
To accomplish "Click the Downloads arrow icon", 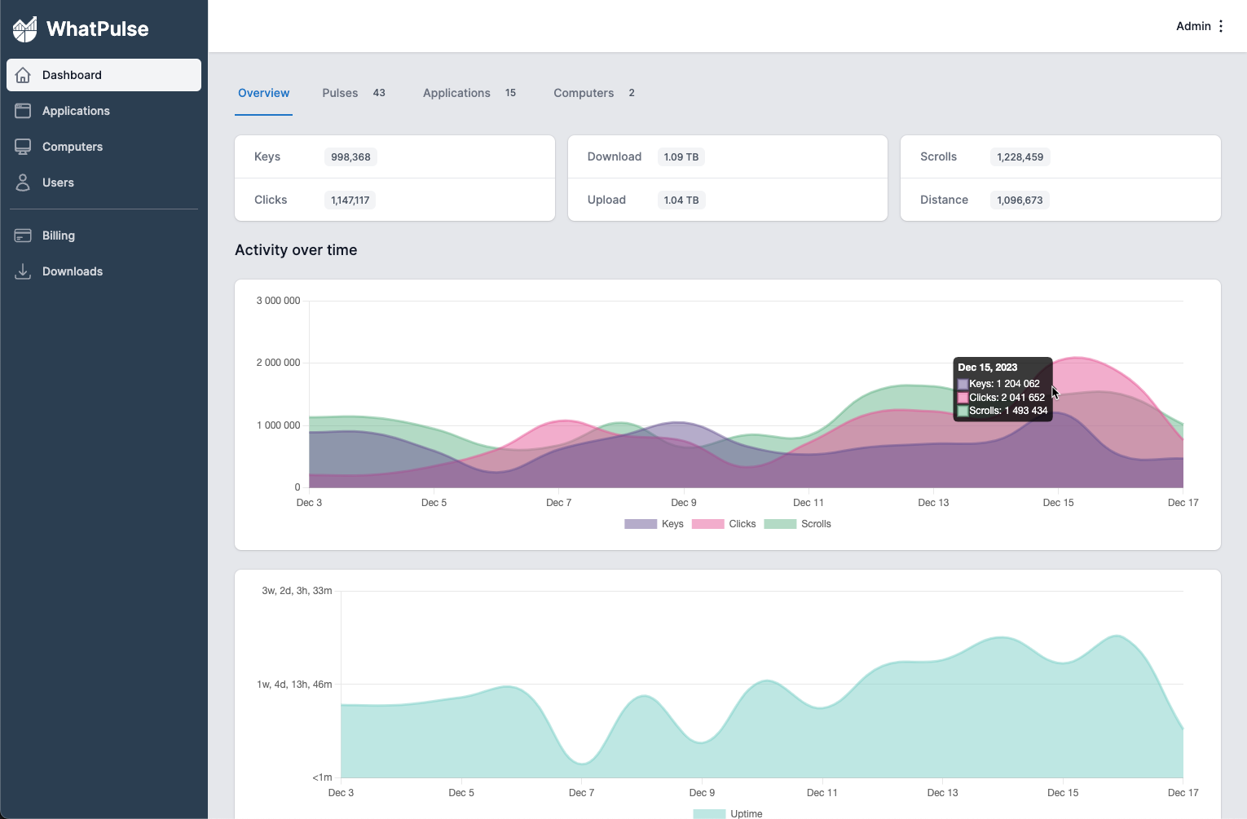I will [x=23, y=271].
